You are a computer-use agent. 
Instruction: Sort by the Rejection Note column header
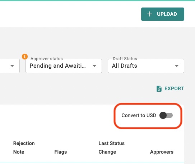(24, 148)
